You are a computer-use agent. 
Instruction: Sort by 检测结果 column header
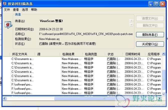[x=71, y=54]
